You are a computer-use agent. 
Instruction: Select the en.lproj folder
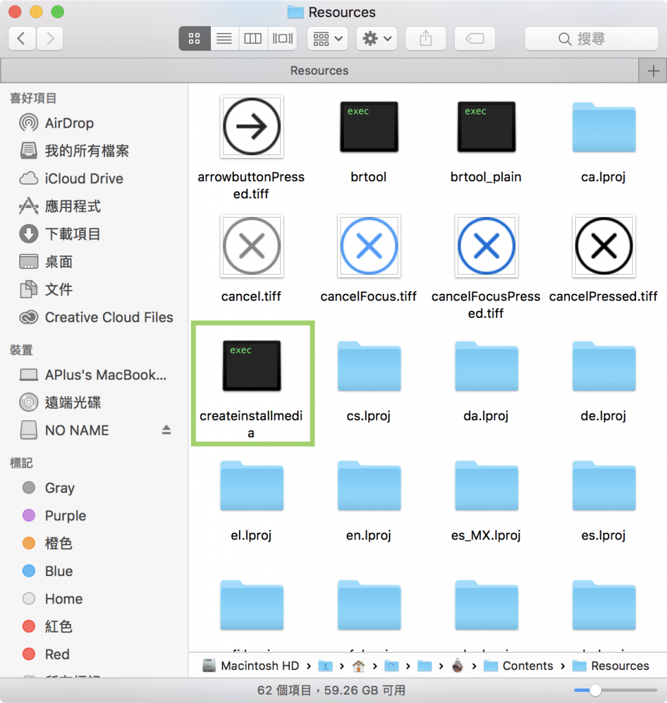tap(369, 485)
